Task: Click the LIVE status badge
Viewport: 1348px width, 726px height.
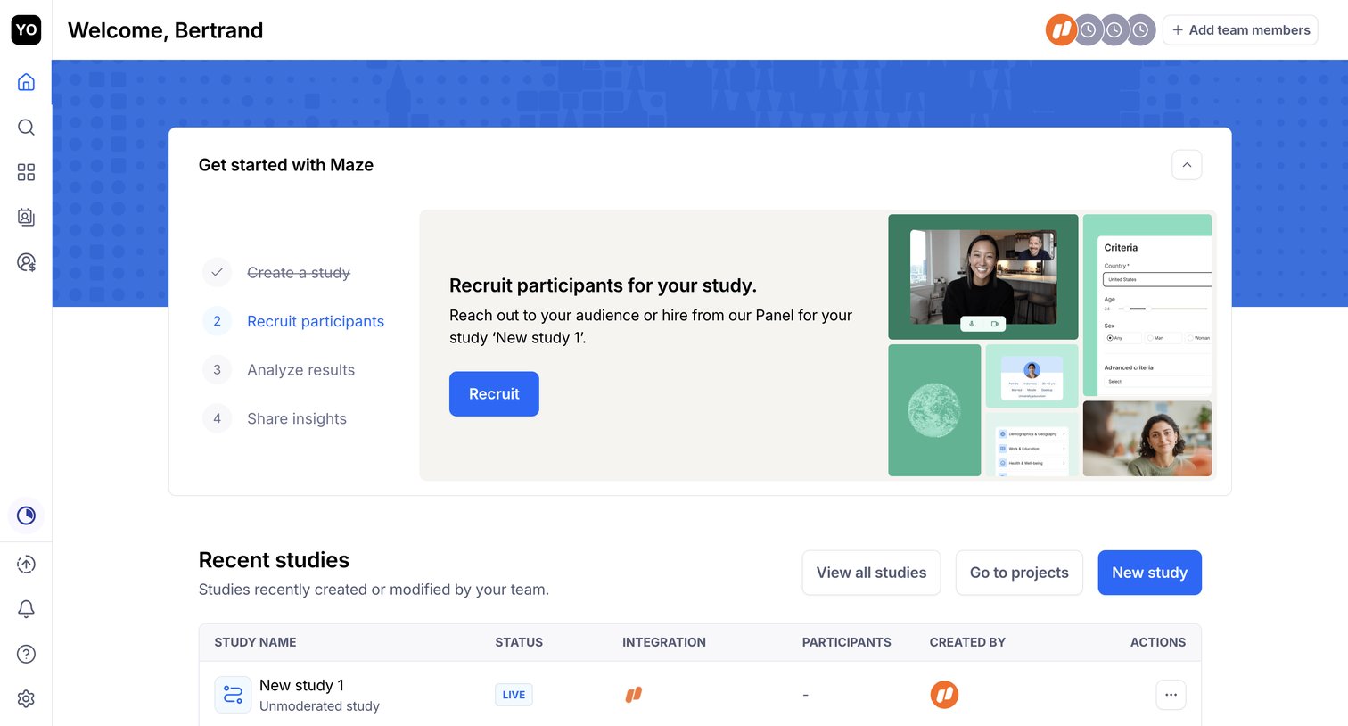Action: pyautogui.click(x=514, y=695)
